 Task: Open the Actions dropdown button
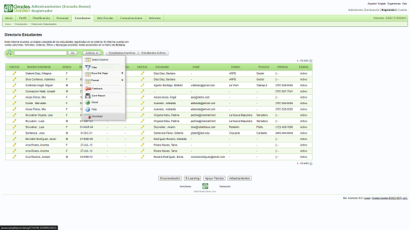coord(92,53)
